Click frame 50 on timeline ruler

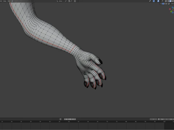coord(69,122)
